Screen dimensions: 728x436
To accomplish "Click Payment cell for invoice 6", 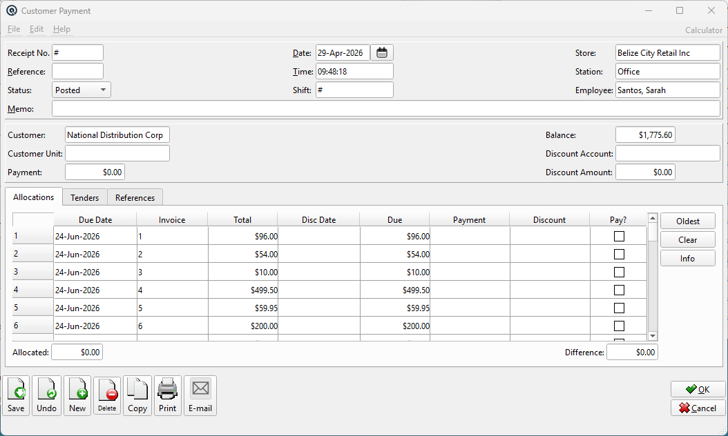I will (470, 326).
